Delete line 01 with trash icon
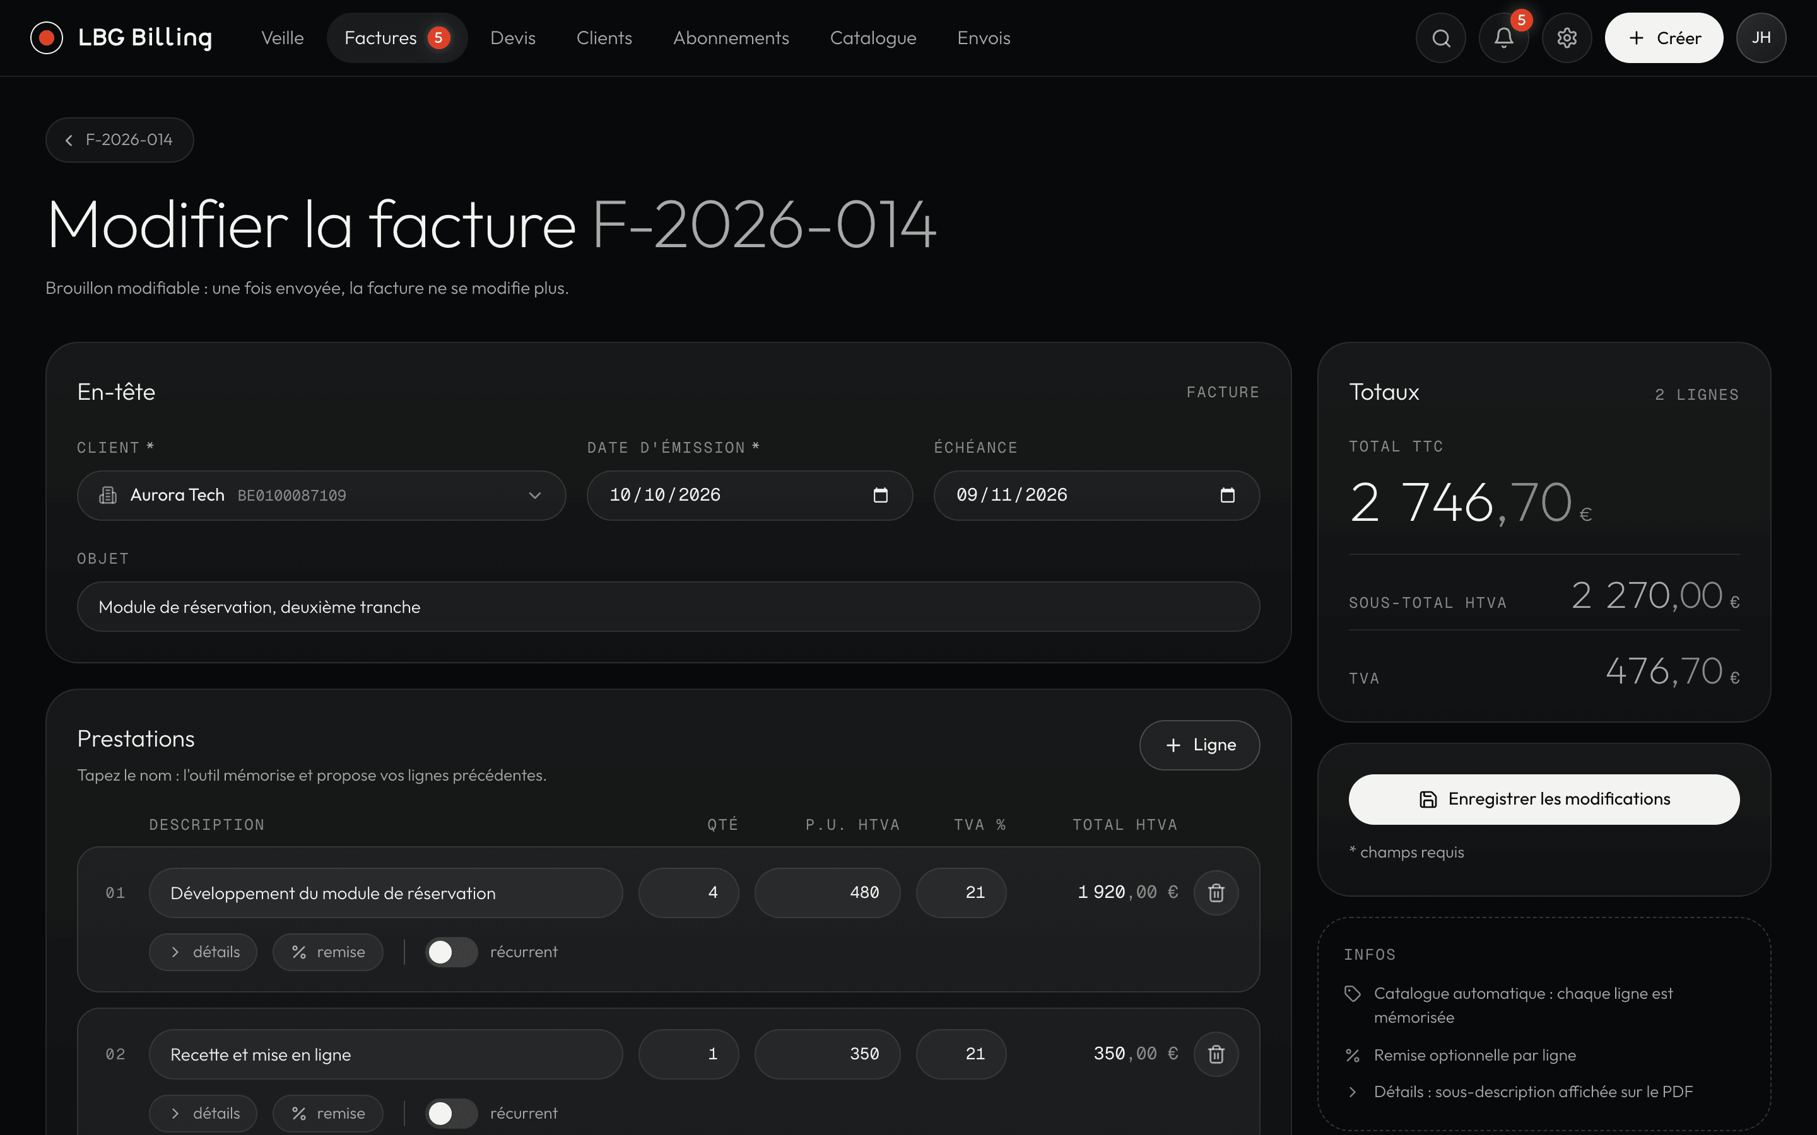The image size is (1817, 1135). click(1216, 892)
